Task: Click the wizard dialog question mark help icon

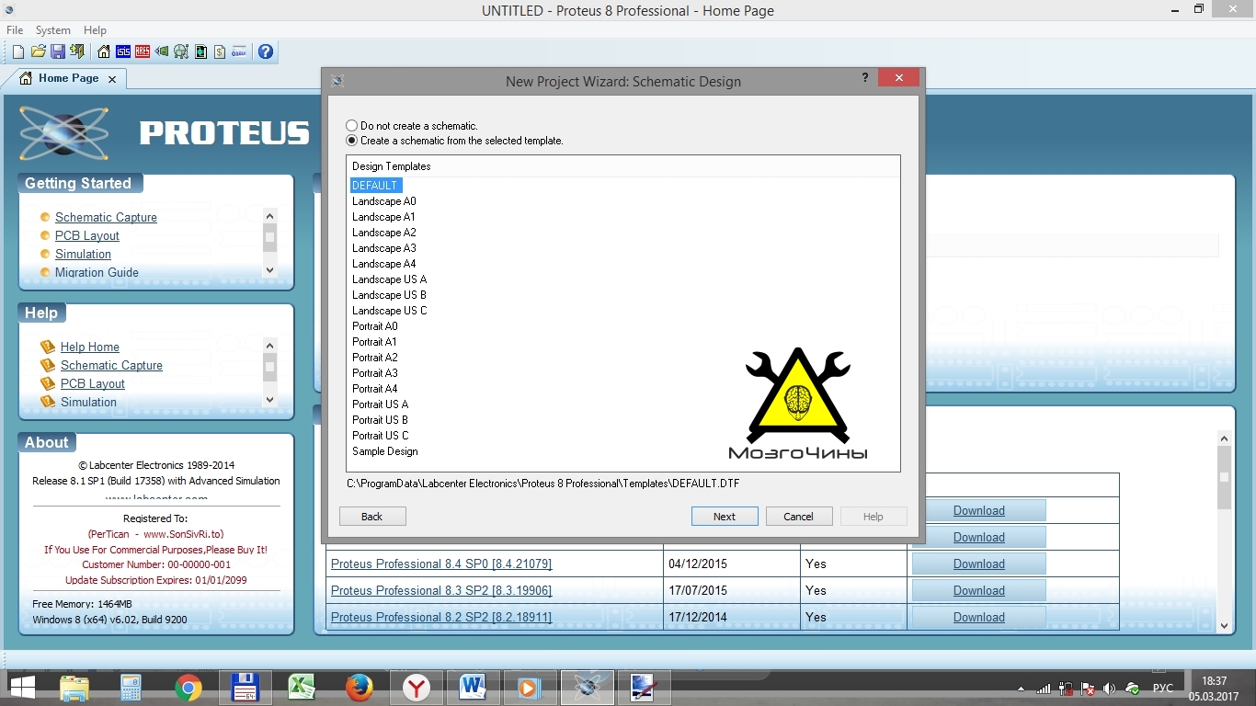Action: click(865, 78)
